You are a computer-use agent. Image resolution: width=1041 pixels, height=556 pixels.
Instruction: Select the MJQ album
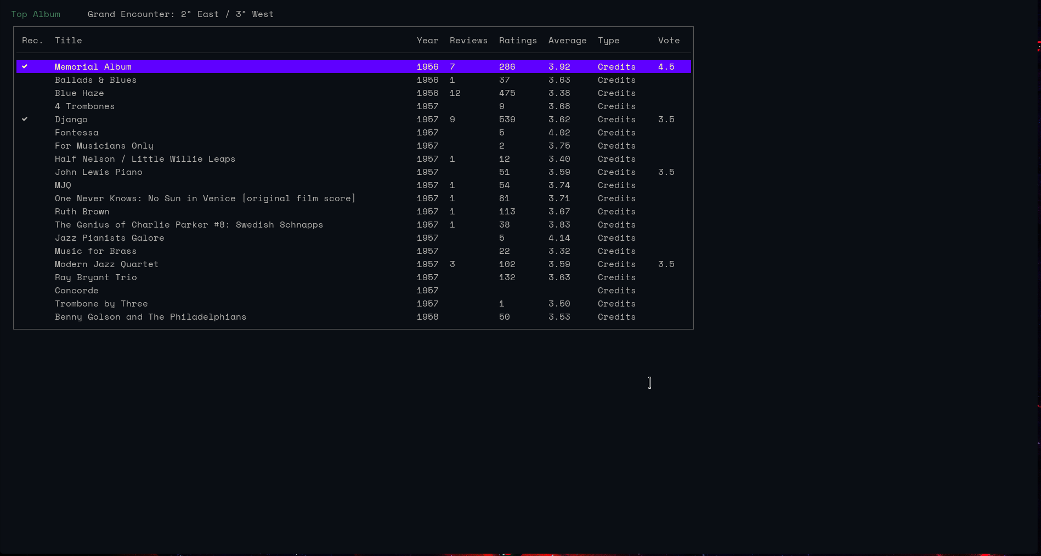click(63, 185)
